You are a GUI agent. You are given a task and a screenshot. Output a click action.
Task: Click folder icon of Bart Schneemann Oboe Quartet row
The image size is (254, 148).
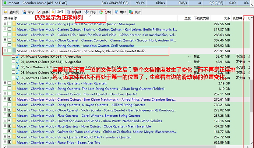(14, 110)
